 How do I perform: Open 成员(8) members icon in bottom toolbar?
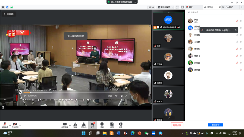[84, 125]
